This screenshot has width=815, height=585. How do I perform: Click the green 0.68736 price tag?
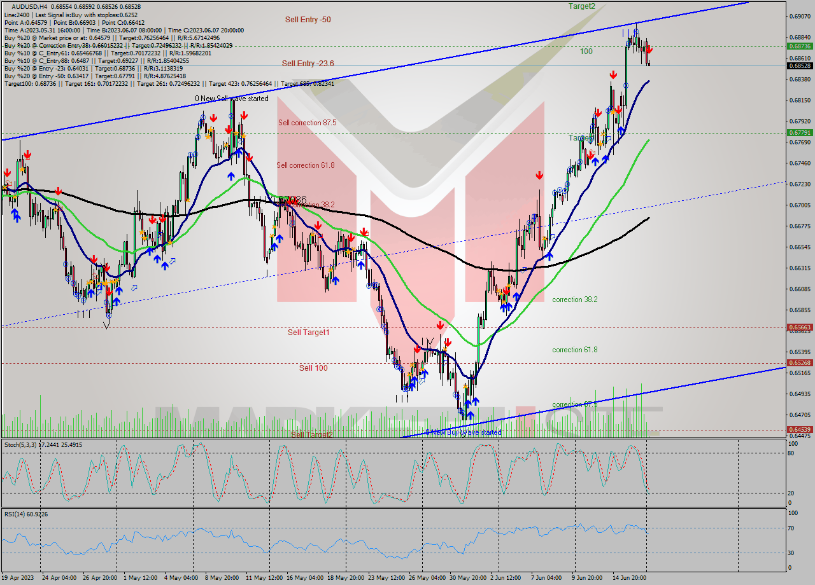(800, 46)
